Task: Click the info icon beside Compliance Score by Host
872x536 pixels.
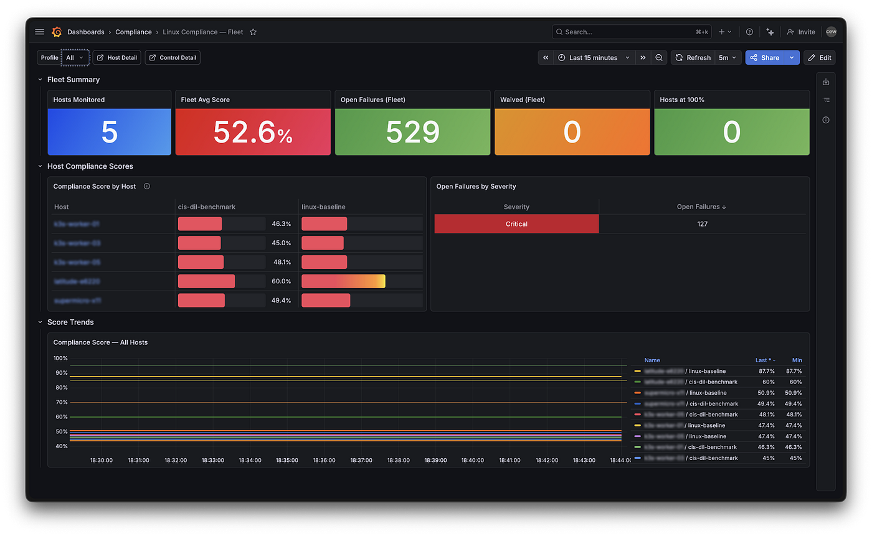Action: point(146,186)
